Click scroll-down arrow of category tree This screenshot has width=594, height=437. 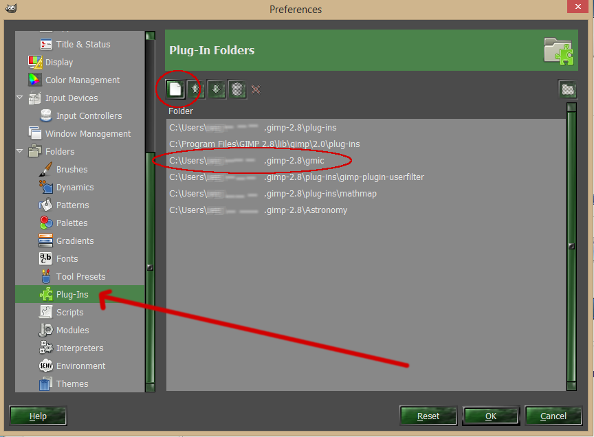pos(150,388)
